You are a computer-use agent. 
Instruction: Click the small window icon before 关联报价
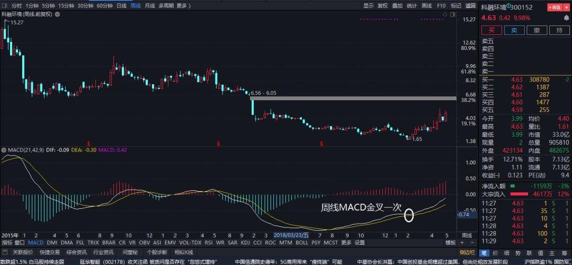coord(5,252)
